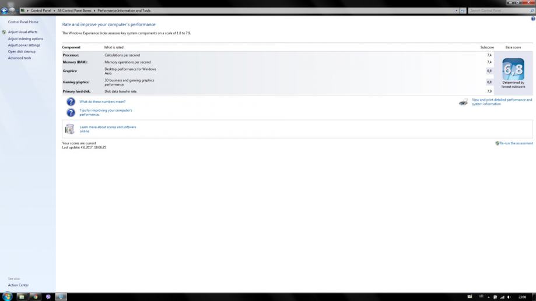Expand arrow after All Control Panel Items
The width and height of the screenshot is (536, 301).
coord(94,10)
